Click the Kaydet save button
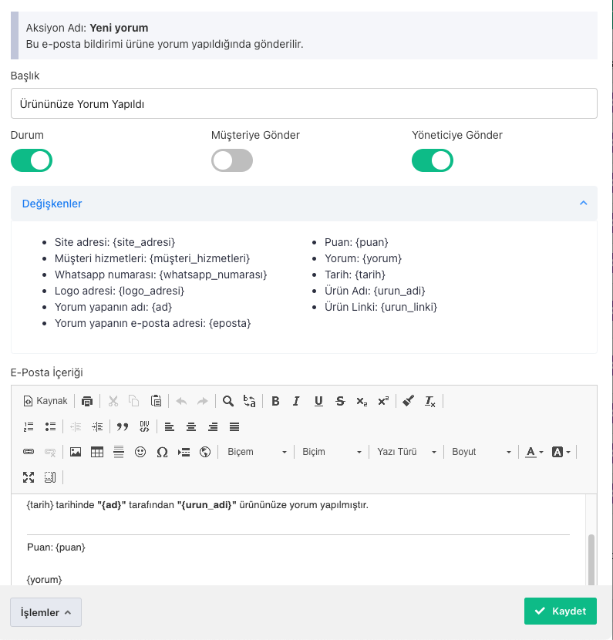Image resolution: width=613 pixels, height=640 pixels. (x=561, y=611)
